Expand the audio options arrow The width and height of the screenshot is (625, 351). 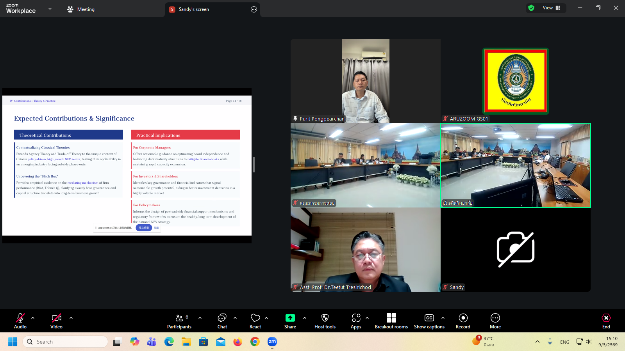pos(33,318)
